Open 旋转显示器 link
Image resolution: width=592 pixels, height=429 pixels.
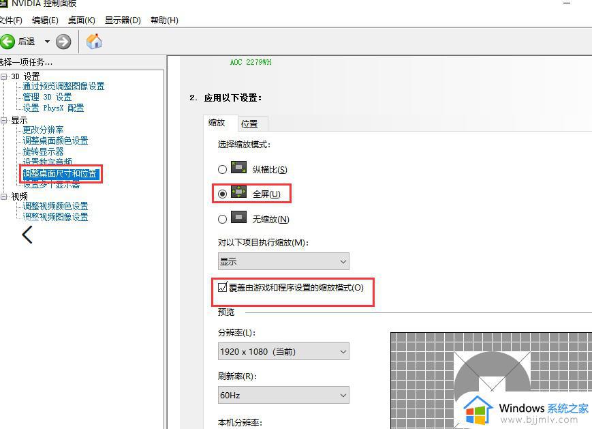click(43, 152)
